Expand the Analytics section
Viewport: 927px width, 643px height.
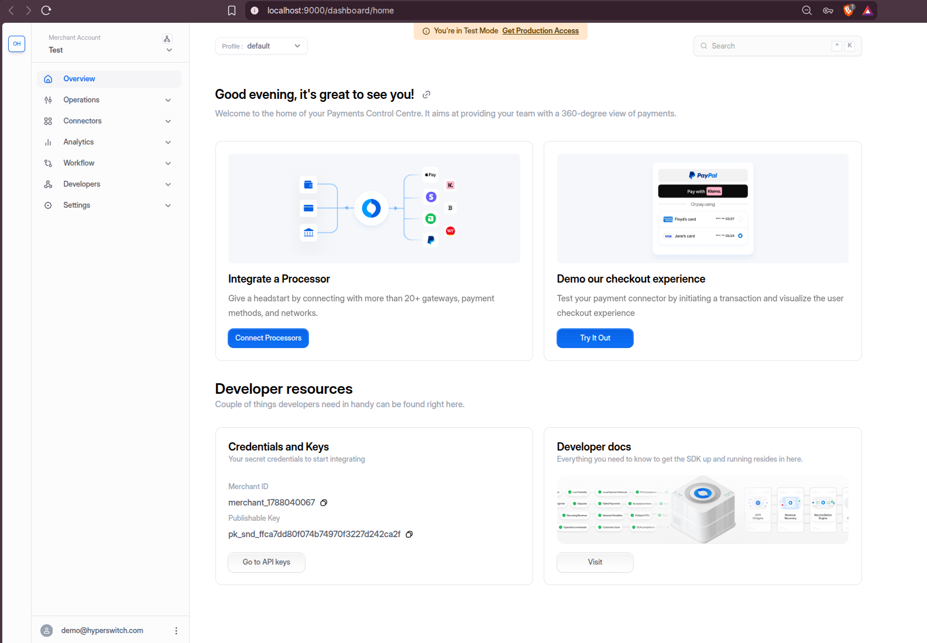(168, 142)
